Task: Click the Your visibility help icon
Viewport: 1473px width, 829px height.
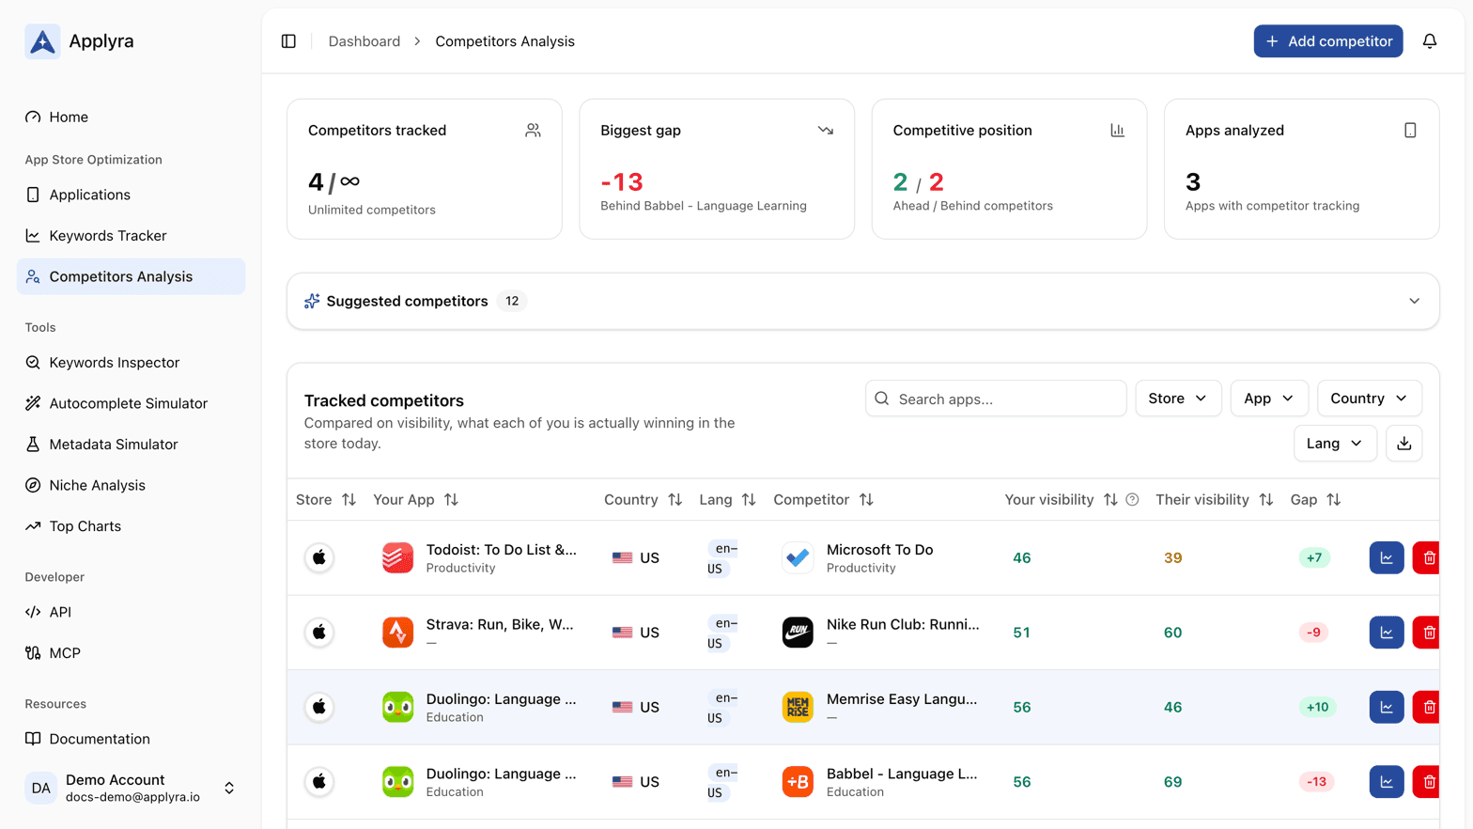Action: [1132, 500]
